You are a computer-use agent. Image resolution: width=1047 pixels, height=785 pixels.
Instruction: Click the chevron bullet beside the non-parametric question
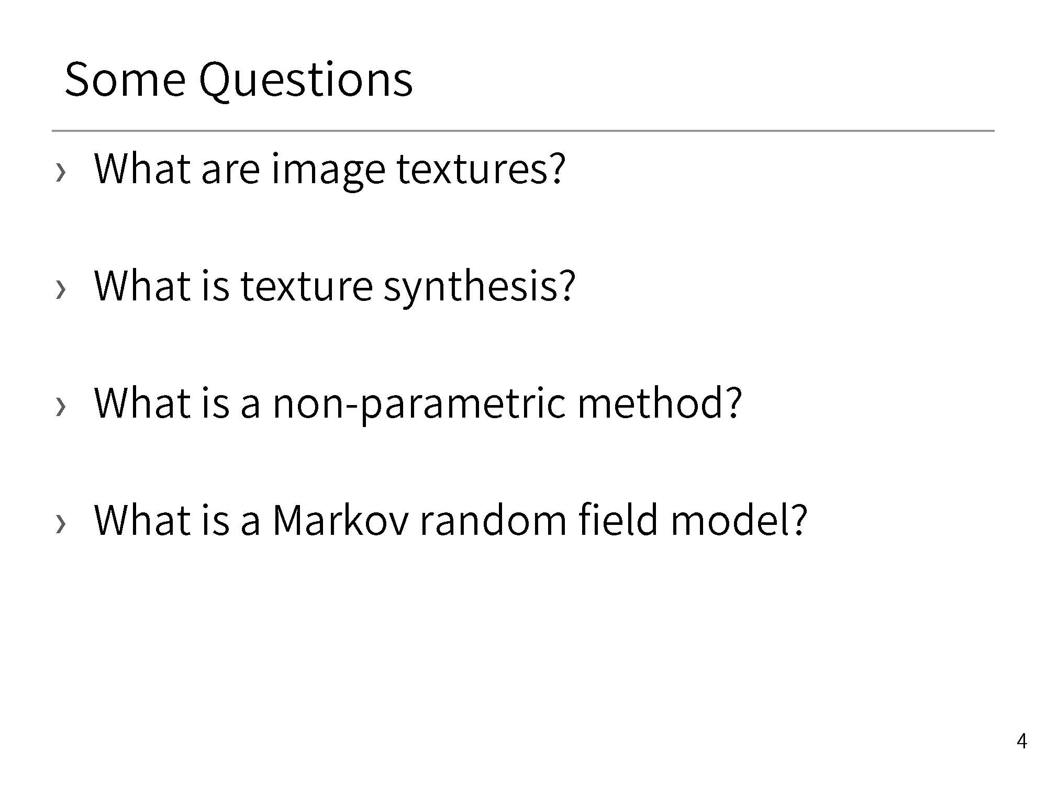[61, 406]
